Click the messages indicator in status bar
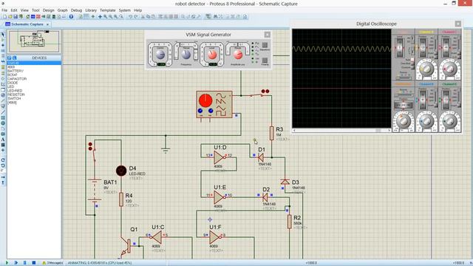 52,263
